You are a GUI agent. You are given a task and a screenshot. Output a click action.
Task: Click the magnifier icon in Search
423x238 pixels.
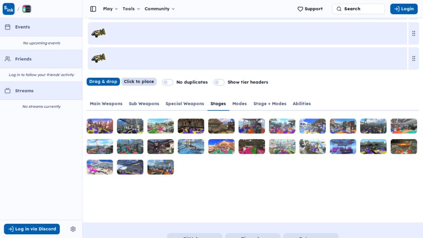coord(339,9)
